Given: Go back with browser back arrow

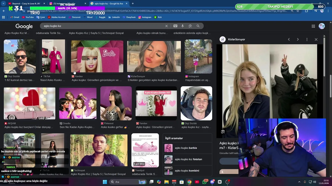Looking at the screenshot, I should point(4,11).
